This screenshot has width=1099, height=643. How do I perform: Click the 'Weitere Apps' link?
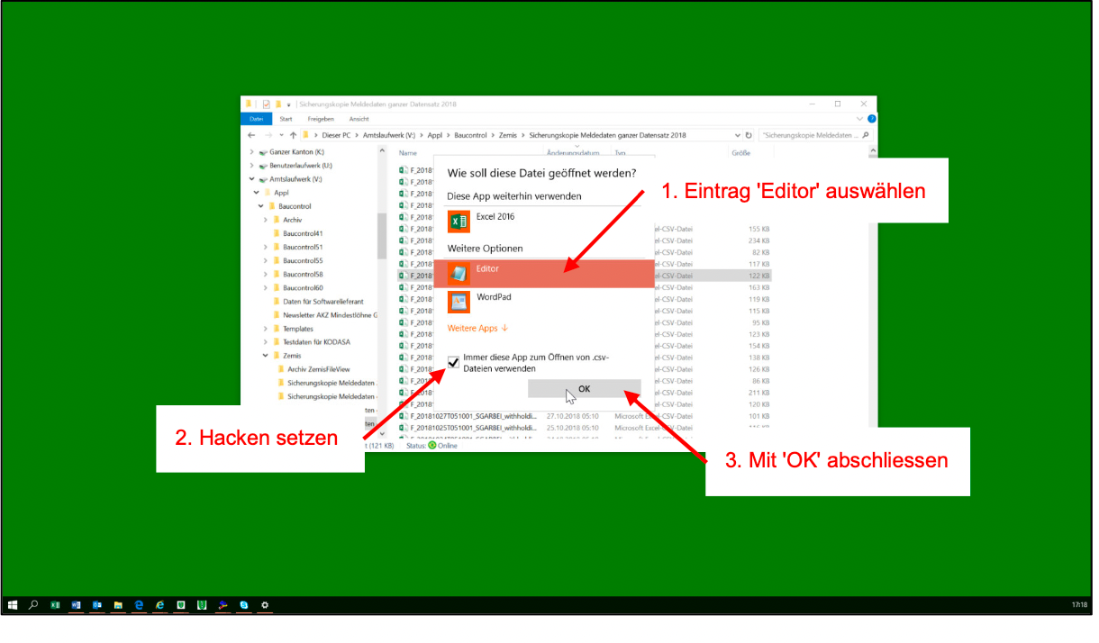coord(477,329)
